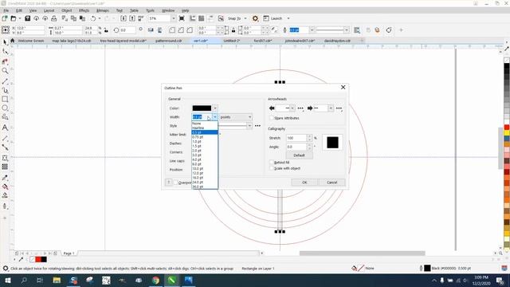The image size is (510, 287).
Task: Toggle the Overprint outline checkbox
Action: [175, 183]
